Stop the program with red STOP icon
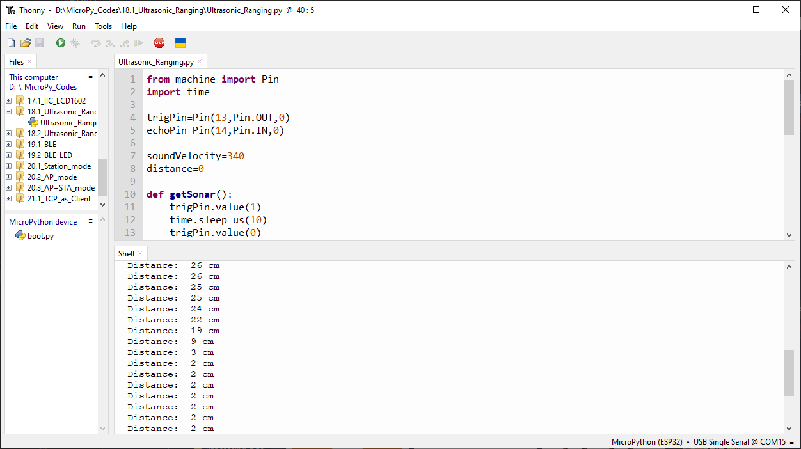This screenshot has height=449, width=801. 159,43
